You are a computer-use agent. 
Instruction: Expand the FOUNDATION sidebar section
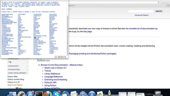coord(18,69)
